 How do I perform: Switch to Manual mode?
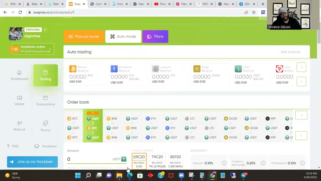[x=84, y=36]
